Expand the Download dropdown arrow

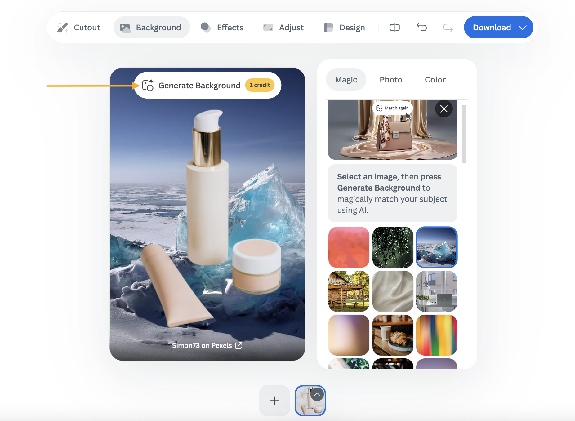click(523, 28)
